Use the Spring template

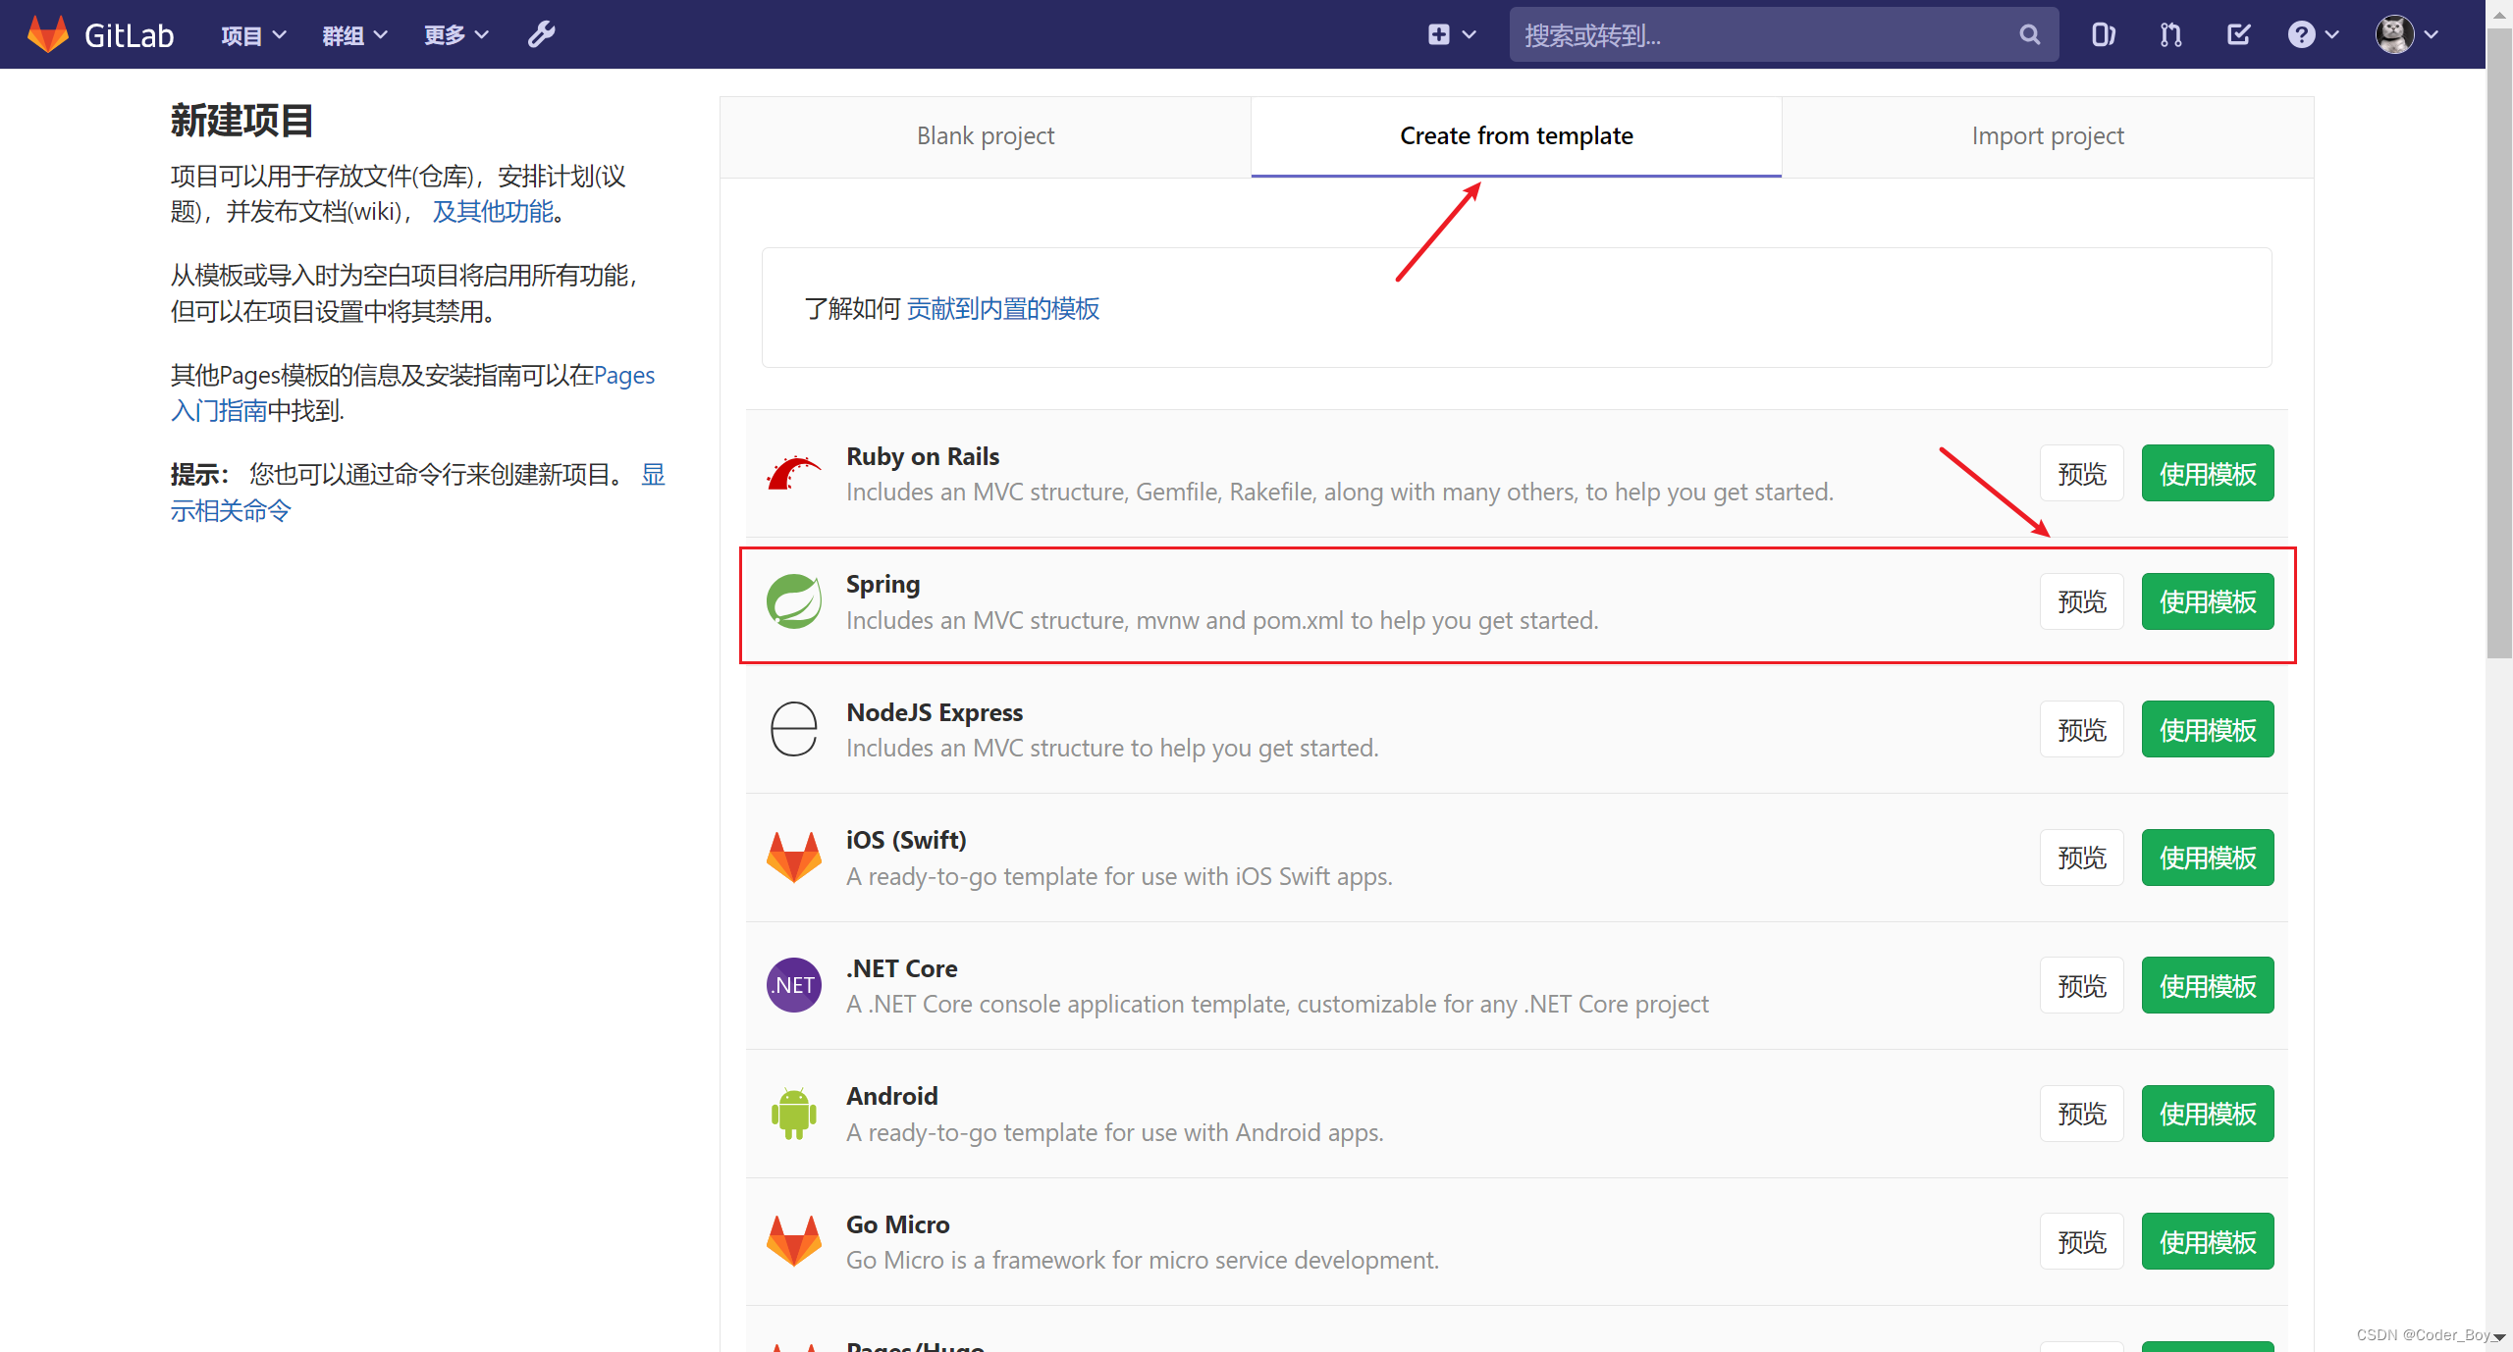coord(2207,601)
